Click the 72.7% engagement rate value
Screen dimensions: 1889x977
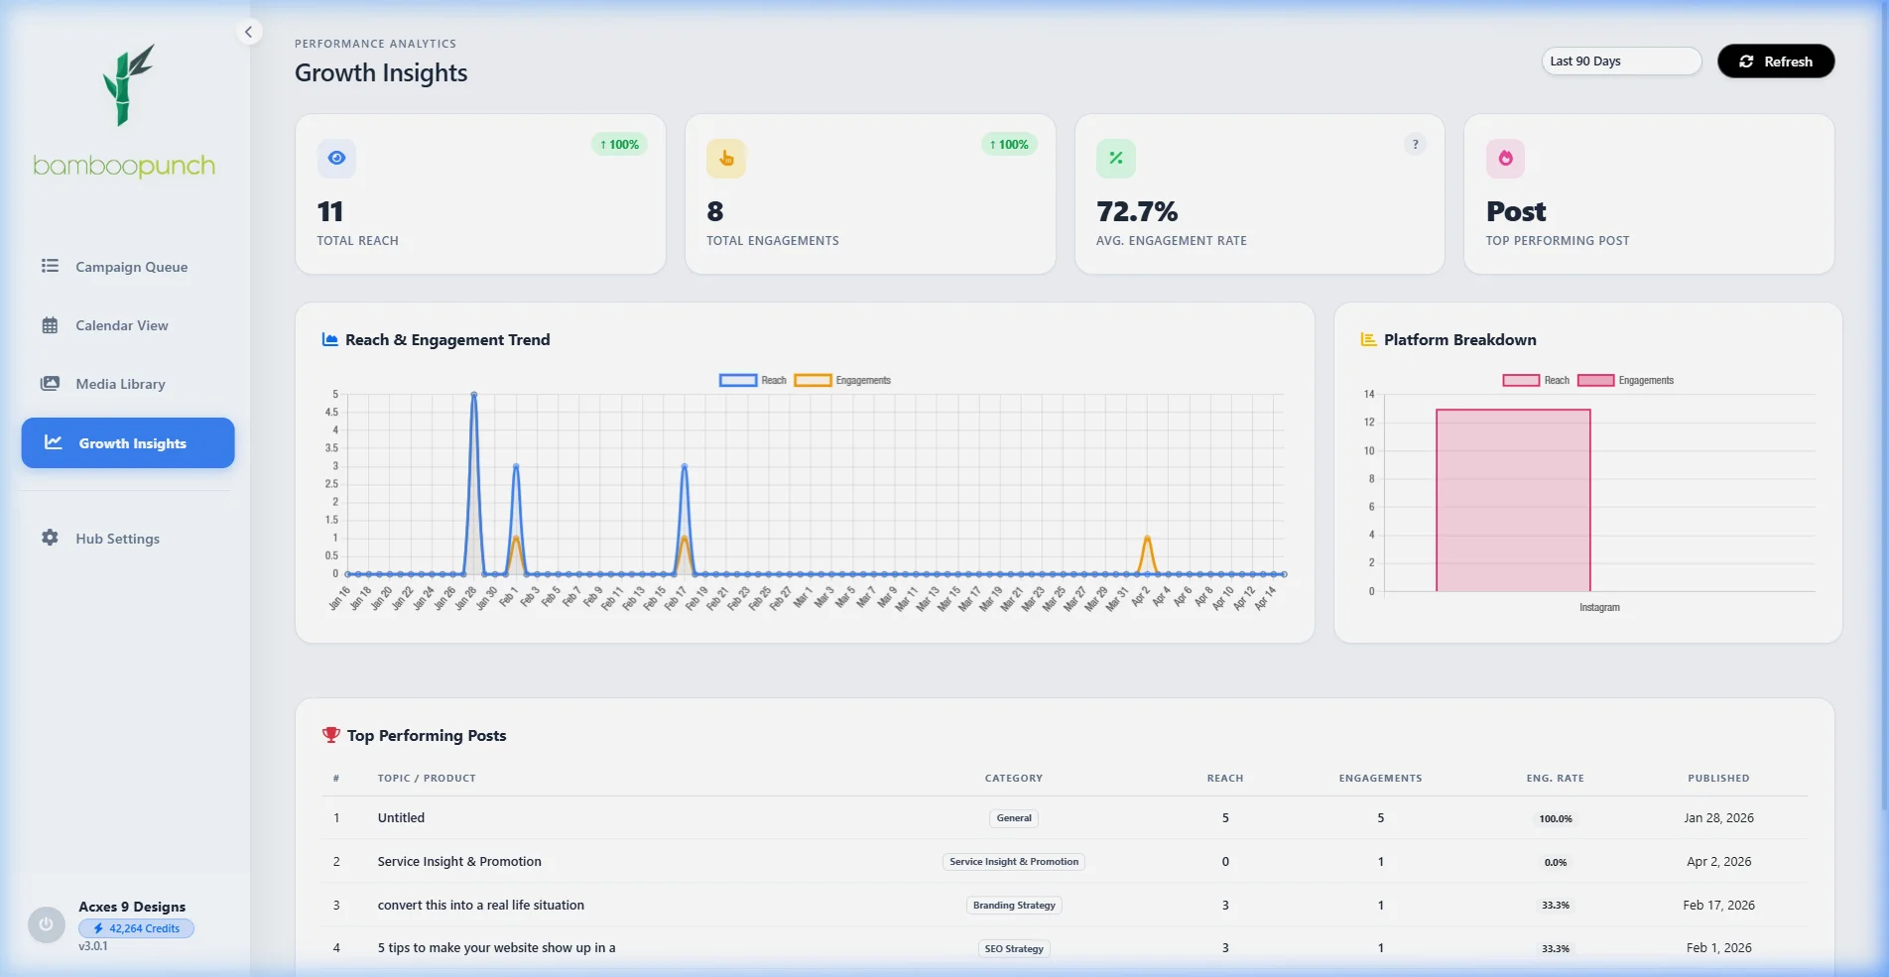[1137, 211]
